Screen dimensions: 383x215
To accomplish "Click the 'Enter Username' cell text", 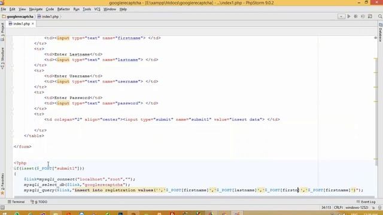I will [72, 76].
